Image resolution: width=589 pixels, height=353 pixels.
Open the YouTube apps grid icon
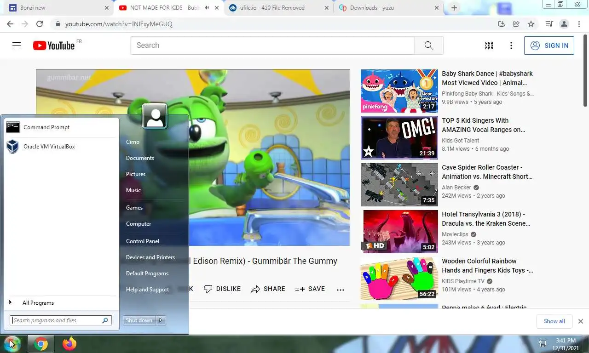[489, 46]
